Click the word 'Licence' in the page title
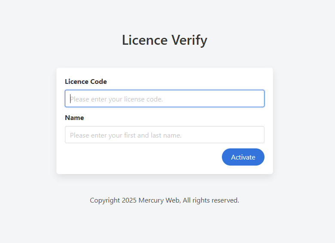This screenshot has height=243, width=335. [145, 40]
